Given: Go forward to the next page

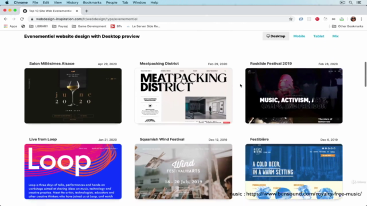Looking at the screenshot, I should [x=14, y=19].
